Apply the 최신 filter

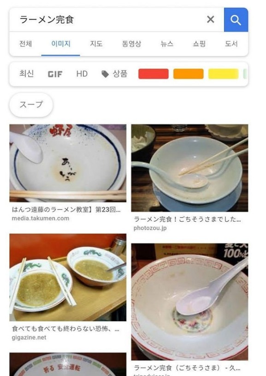tap(26, 73)
